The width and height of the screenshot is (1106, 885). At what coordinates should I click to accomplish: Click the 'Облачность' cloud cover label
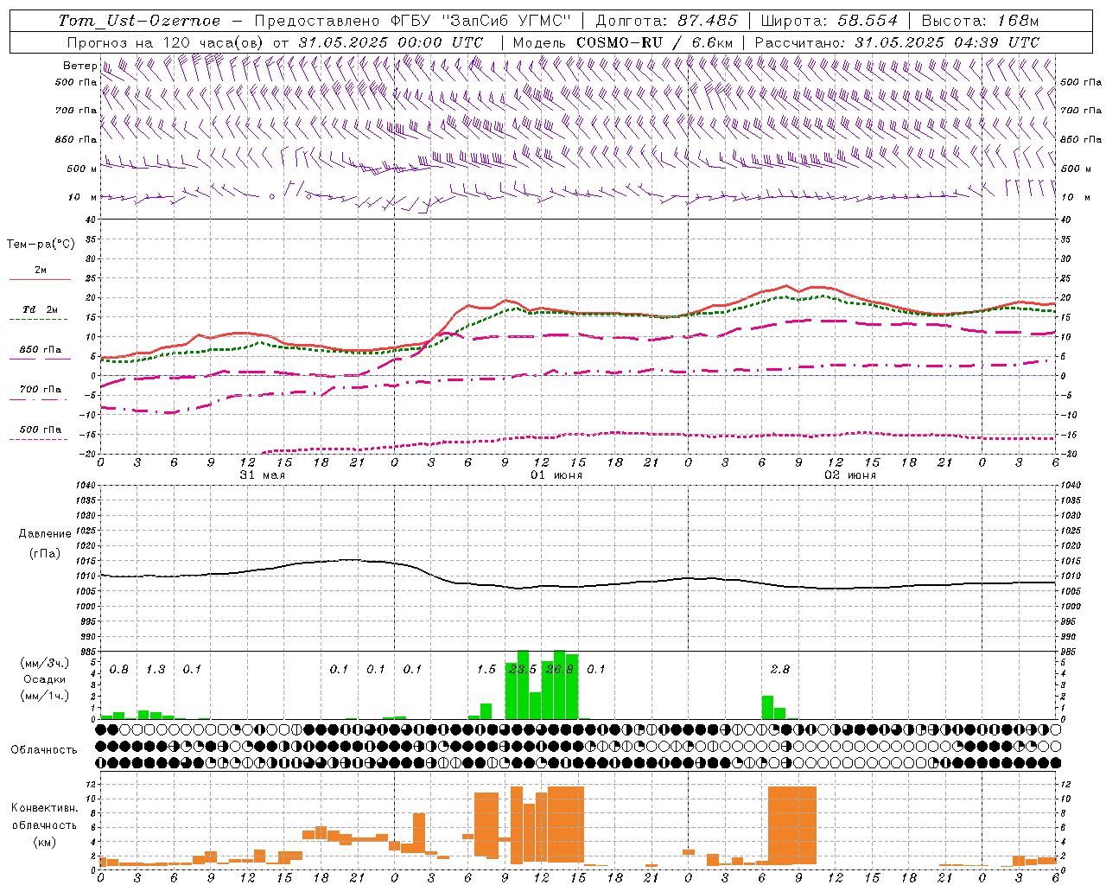[44, 750]
